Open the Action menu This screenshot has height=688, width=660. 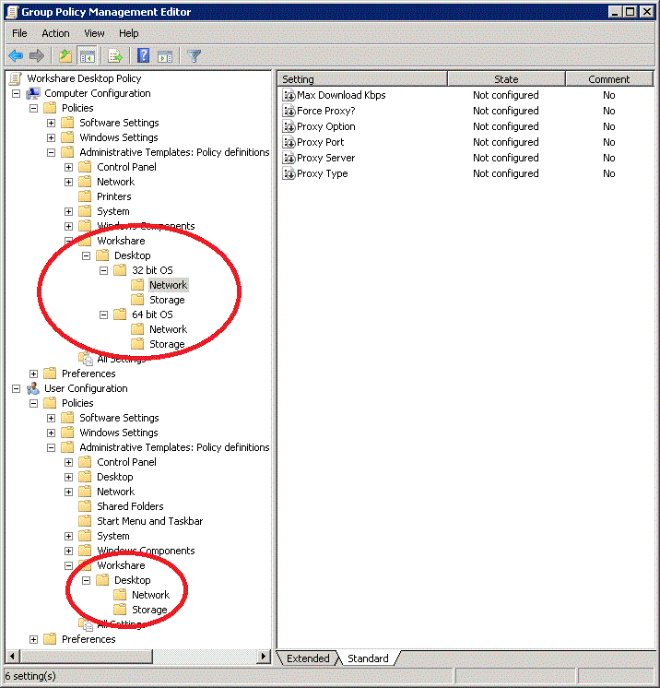pyautogui.click(x=55, y=33)
